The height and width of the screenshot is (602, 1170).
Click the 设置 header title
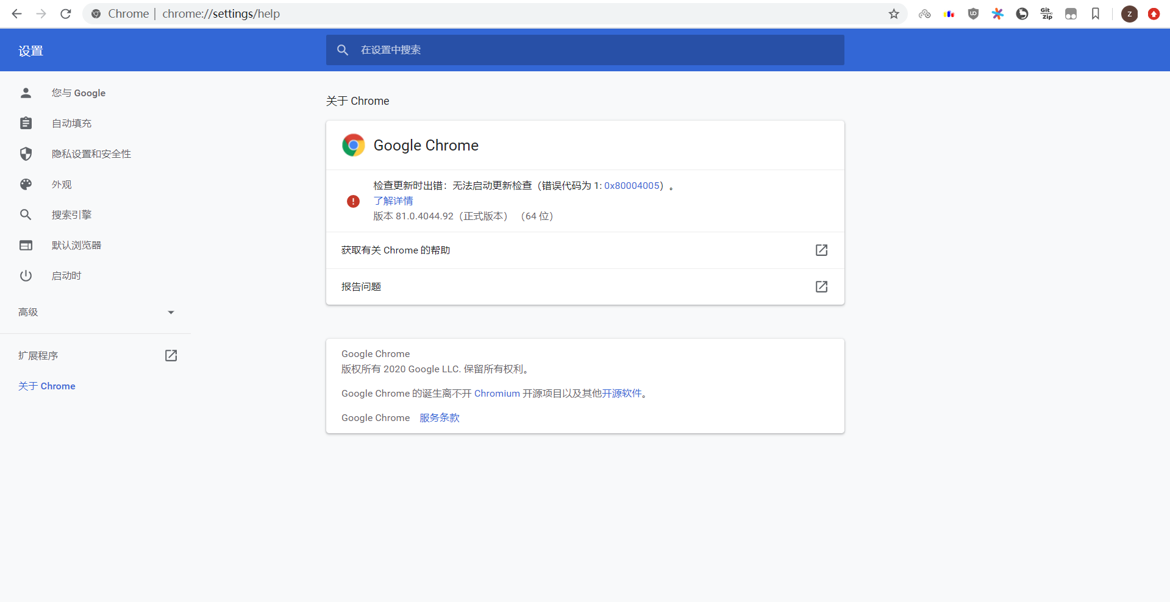click(30, 51)
